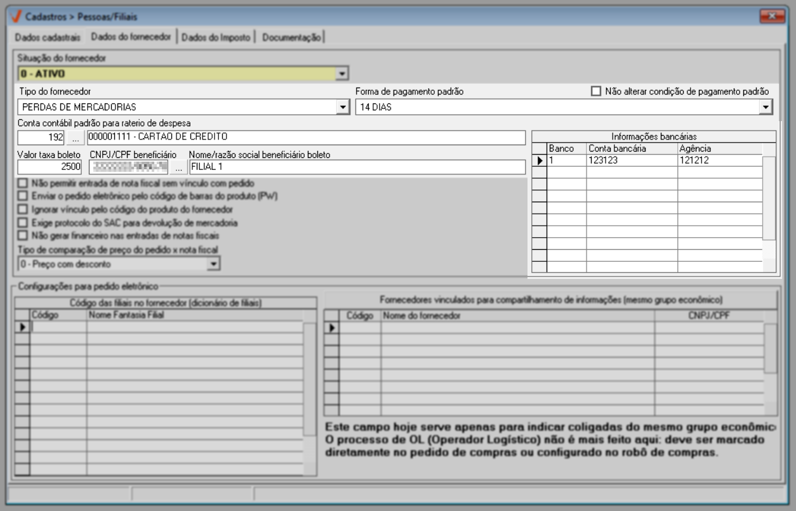The width and height of the screenshot is (796, 511).
Task: Open the conta contábil lookup ellipsis button
Action: click(x=76, y=138)
